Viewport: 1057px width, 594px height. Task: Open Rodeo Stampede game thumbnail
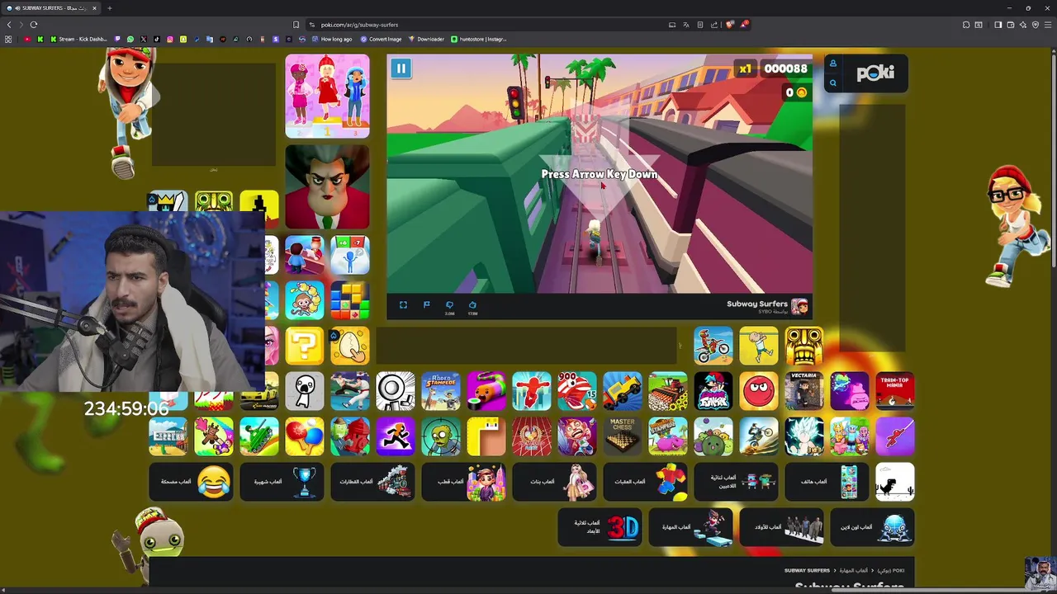coord(440,391)
